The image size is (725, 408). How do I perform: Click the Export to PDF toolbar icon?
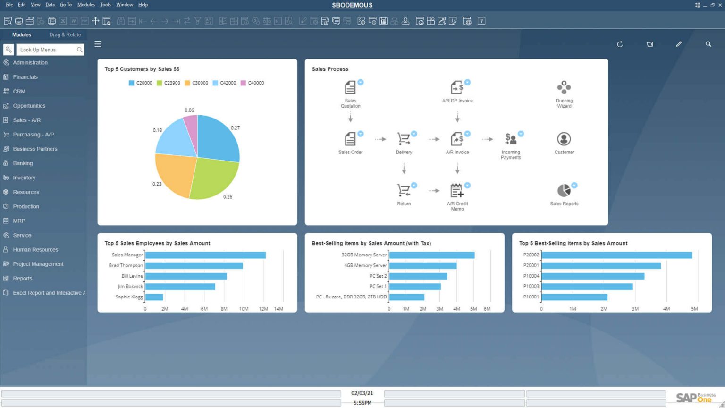point(84,21)
